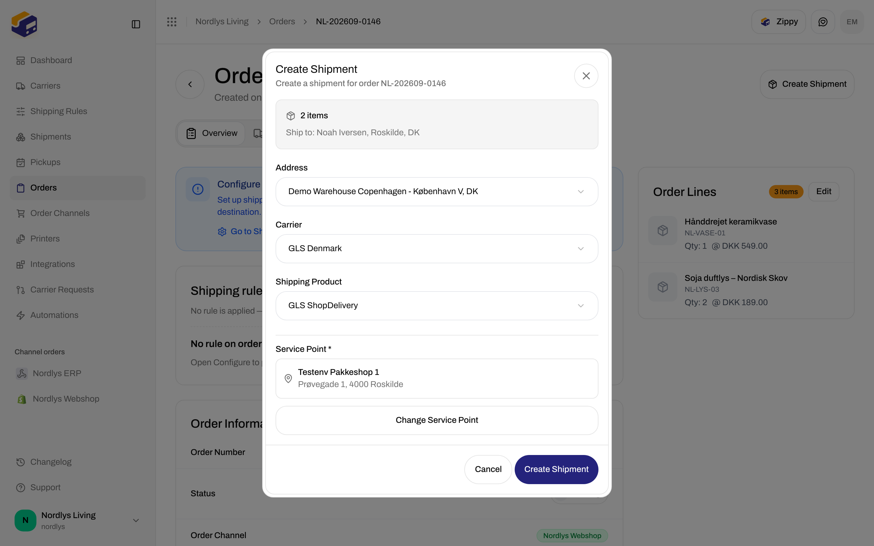The width and height of the screenshot is (874, 546).
Task: Click Change Service Point button
Action: pyautogui.click(x=437, y=420)
